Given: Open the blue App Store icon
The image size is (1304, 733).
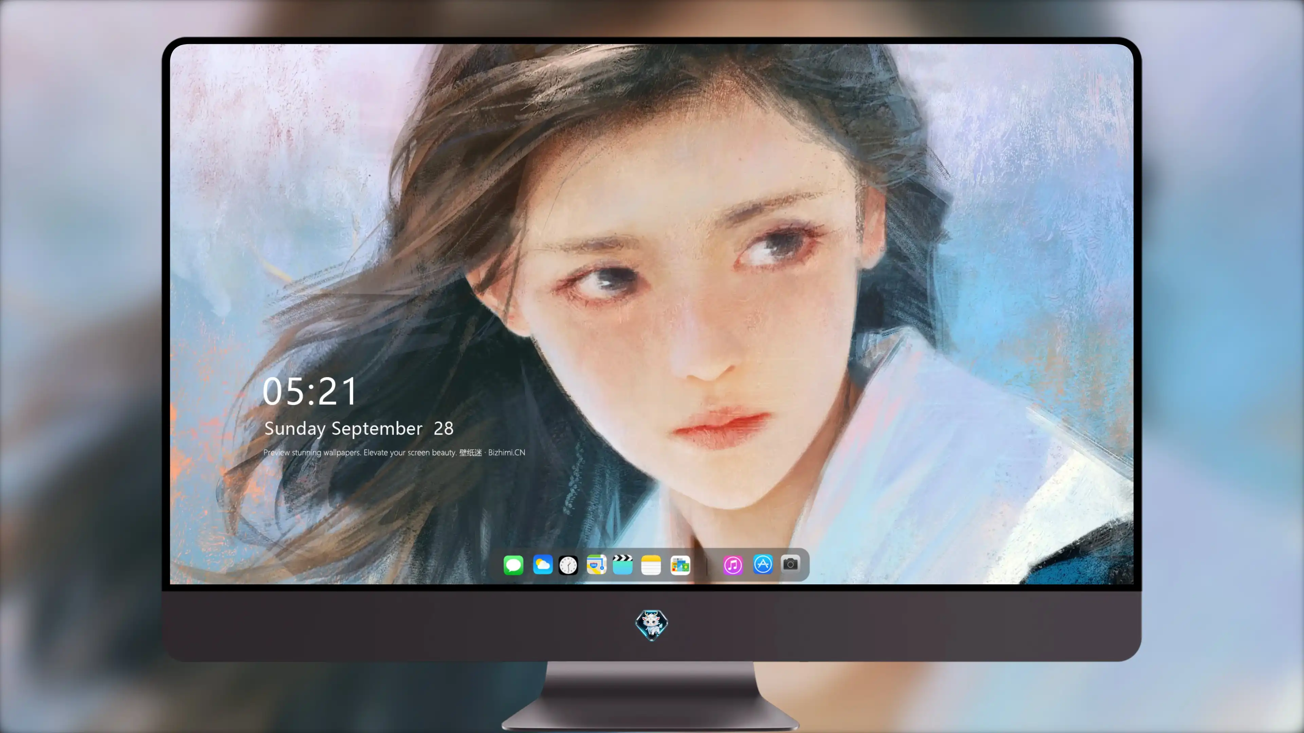Looking at the screenshot, I should click(763, 564).
